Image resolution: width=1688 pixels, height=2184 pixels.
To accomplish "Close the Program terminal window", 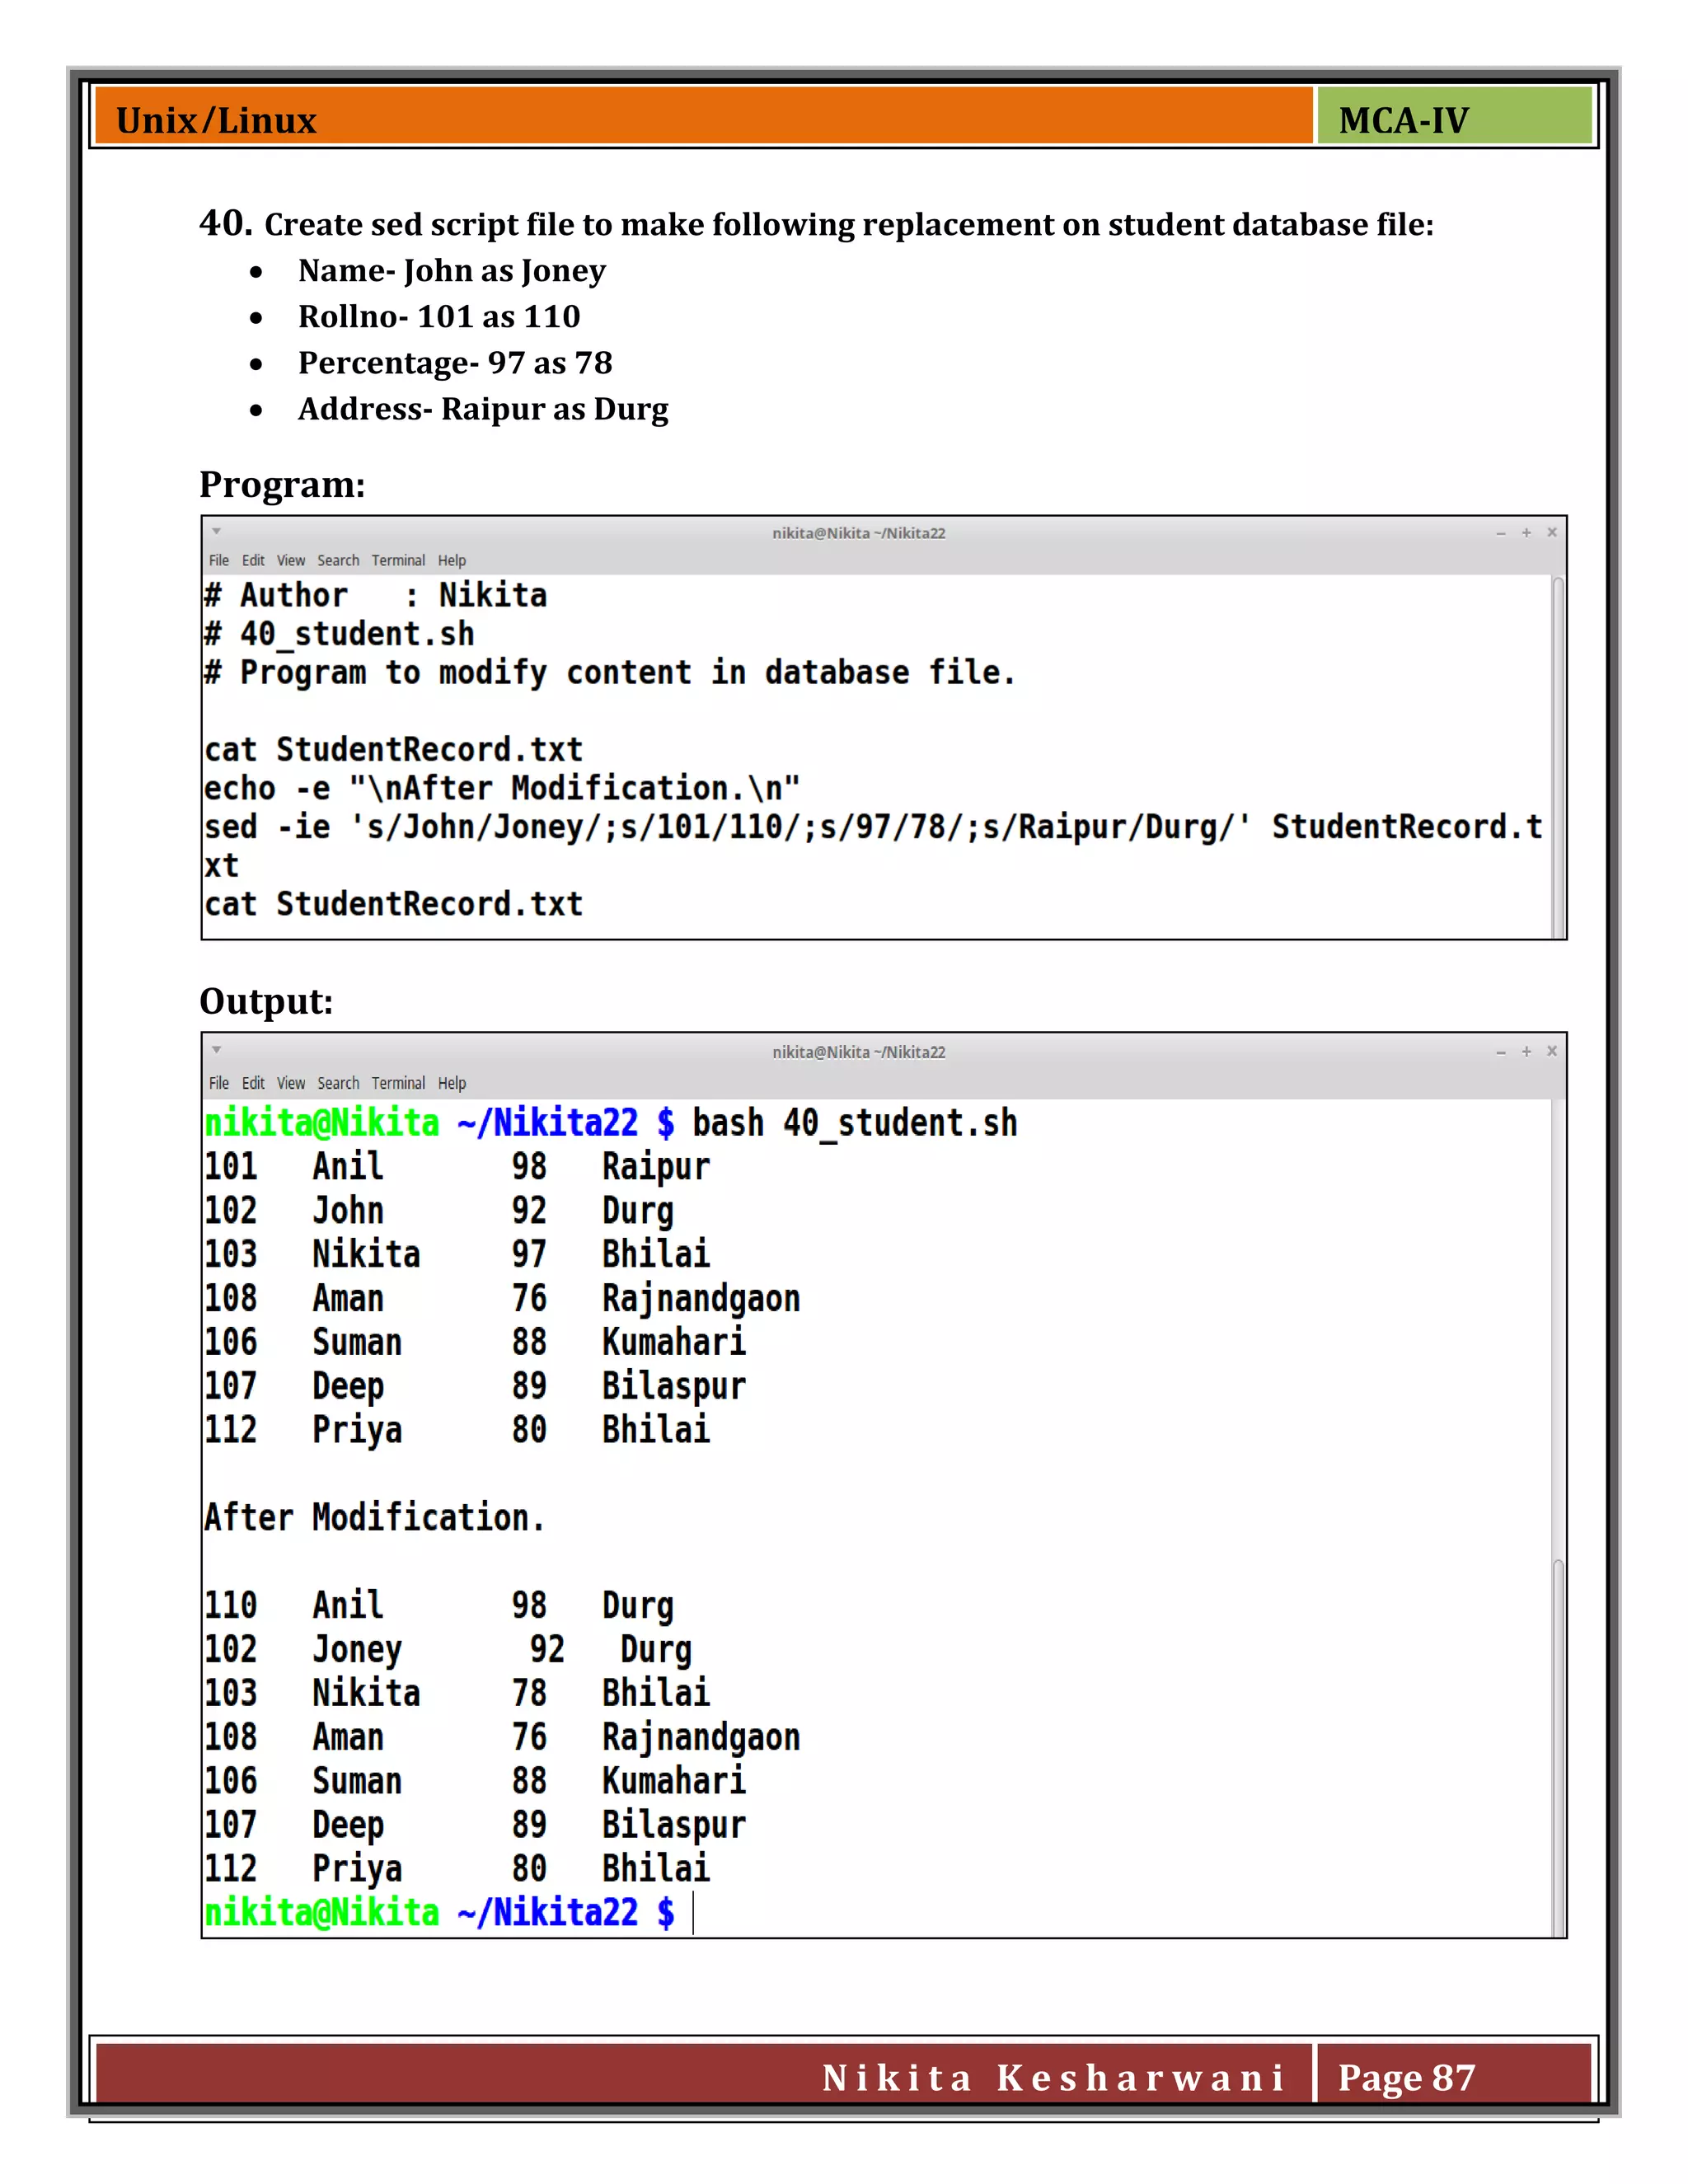I will pos(1552,532).
